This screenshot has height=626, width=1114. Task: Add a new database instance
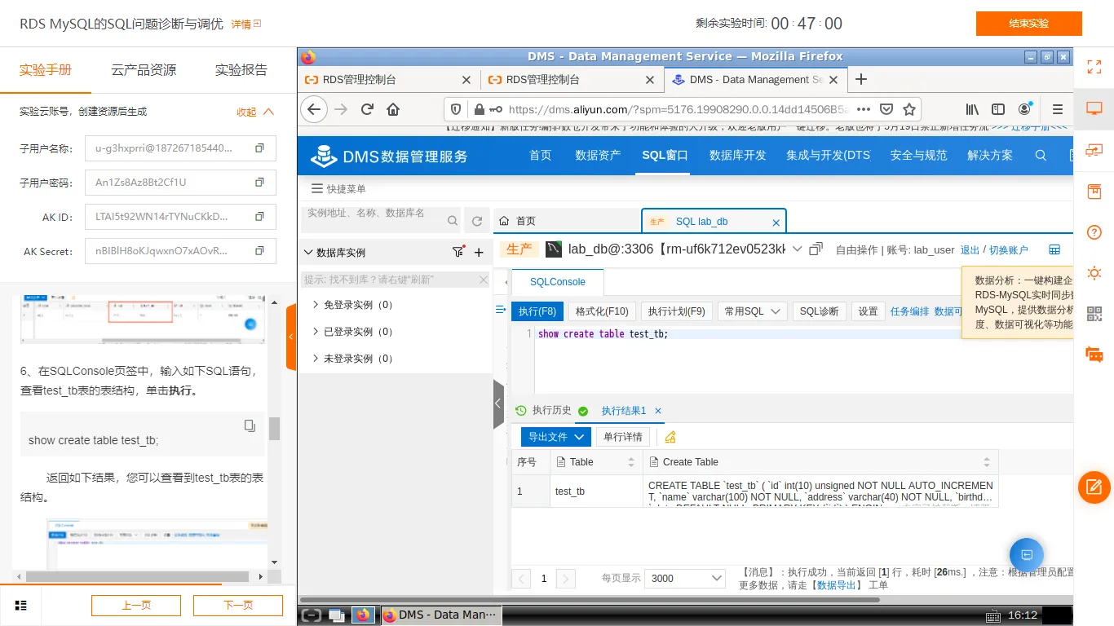point(479,253)
